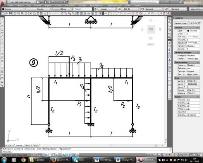Switch to the Лист2 layout tab
Viewport: 203px width, 163px height.
coord(35,145)
